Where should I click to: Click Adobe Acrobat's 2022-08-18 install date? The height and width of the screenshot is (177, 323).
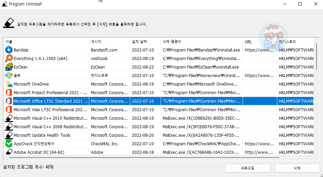143,152
